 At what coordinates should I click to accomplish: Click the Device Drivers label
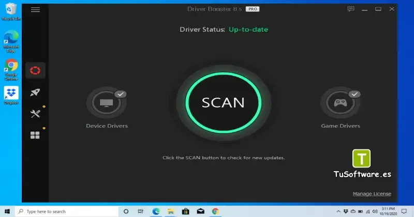click(107, 126)
